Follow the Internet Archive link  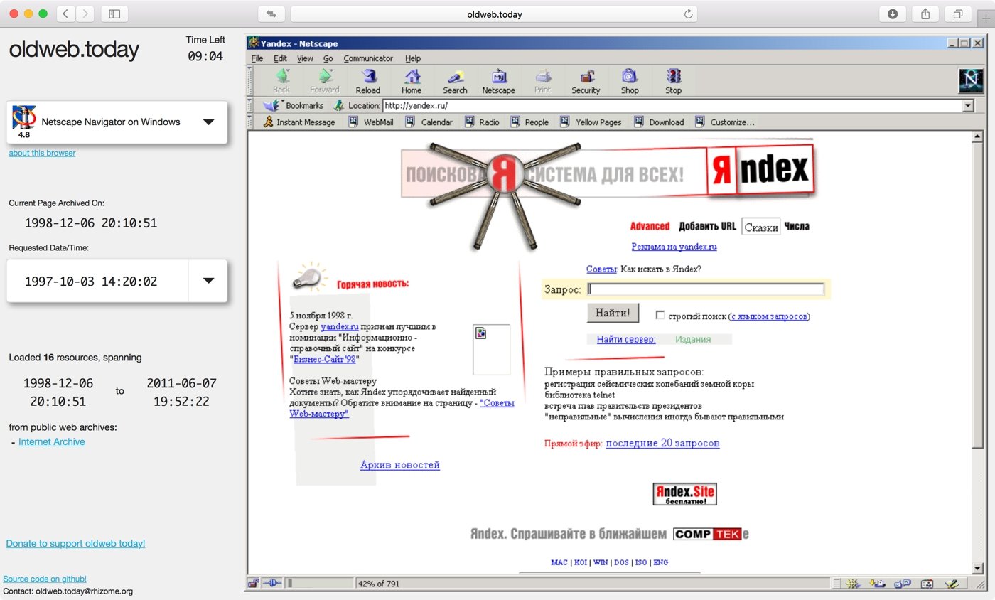tap(51, 441)
